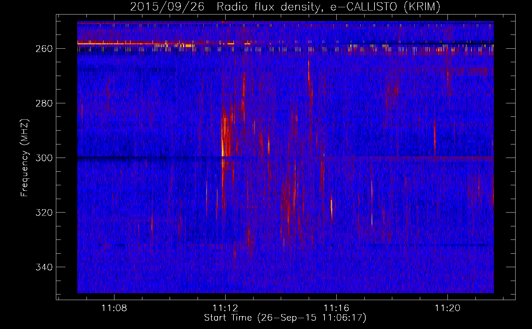Image resolution: width=532 pixels, height=329 pixels.
Task: Click the 11:08 time tick label
Action: (x=114, y=308)
